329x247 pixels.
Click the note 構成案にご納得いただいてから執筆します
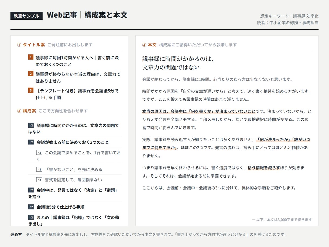click(x=198, y=45)
